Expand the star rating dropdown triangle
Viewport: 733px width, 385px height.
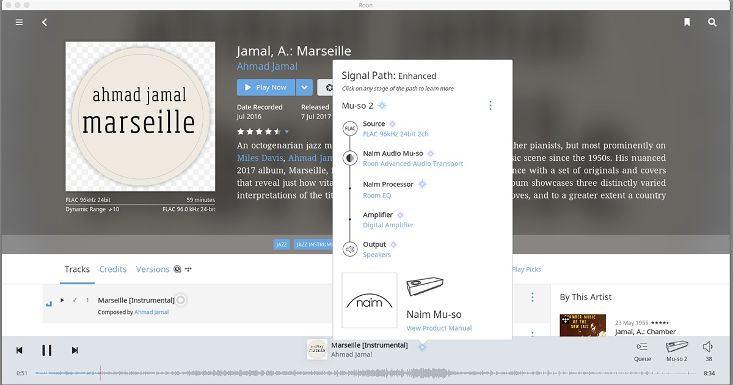click(287, 132)
